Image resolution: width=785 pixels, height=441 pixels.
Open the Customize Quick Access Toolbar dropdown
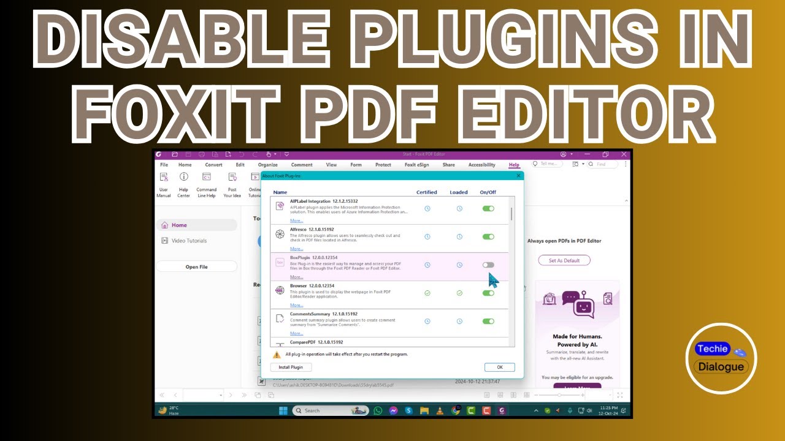click(286, 154)
